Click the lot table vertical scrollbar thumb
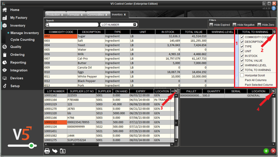278x157 pixels. point(176,123)
